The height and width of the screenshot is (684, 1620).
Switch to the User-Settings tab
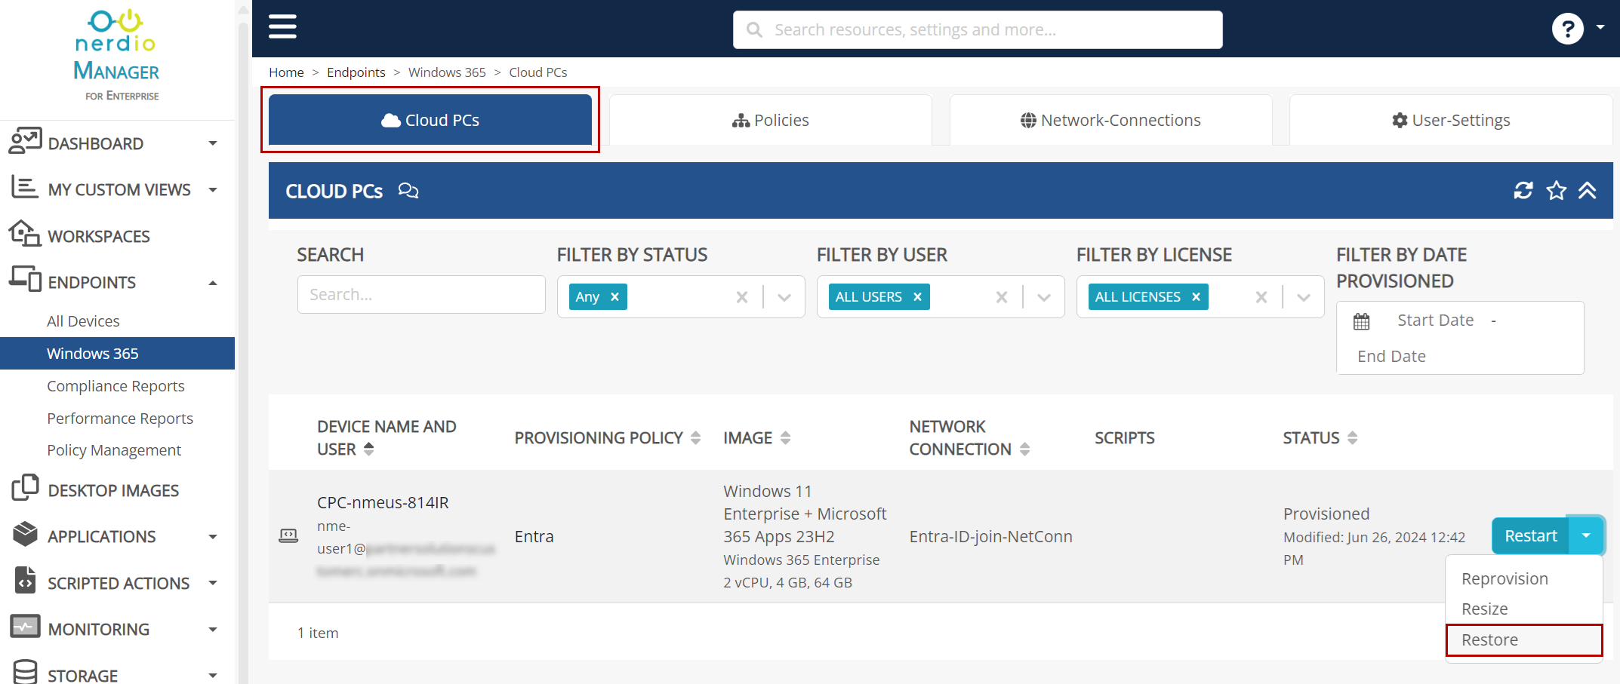click(x=1451, y=120)
